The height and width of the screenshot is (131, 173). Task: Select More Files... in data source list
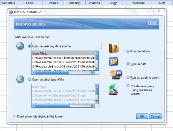point(63,53)
